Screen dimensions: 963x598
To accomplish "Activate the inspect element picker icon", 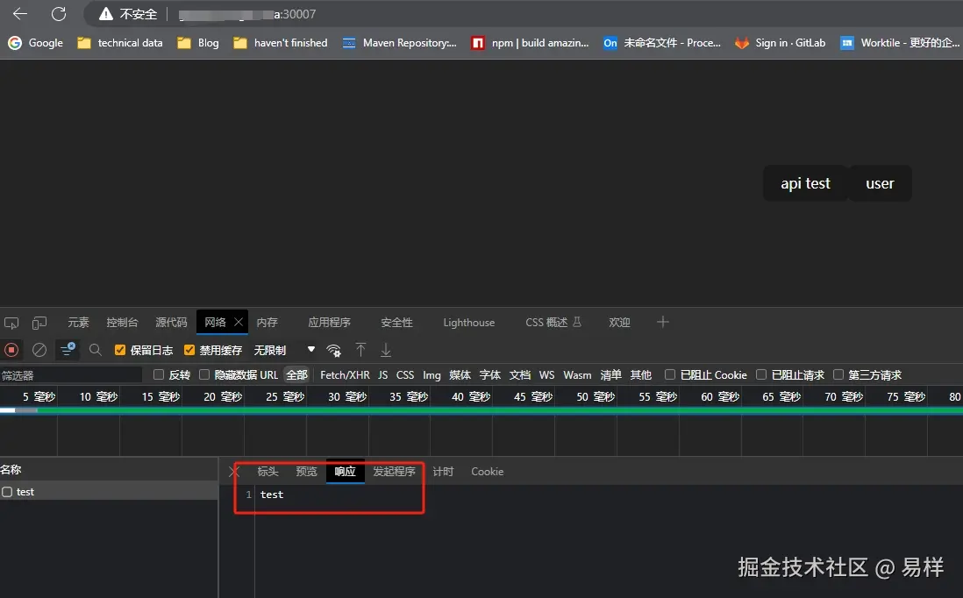I will tap(11, 323).
